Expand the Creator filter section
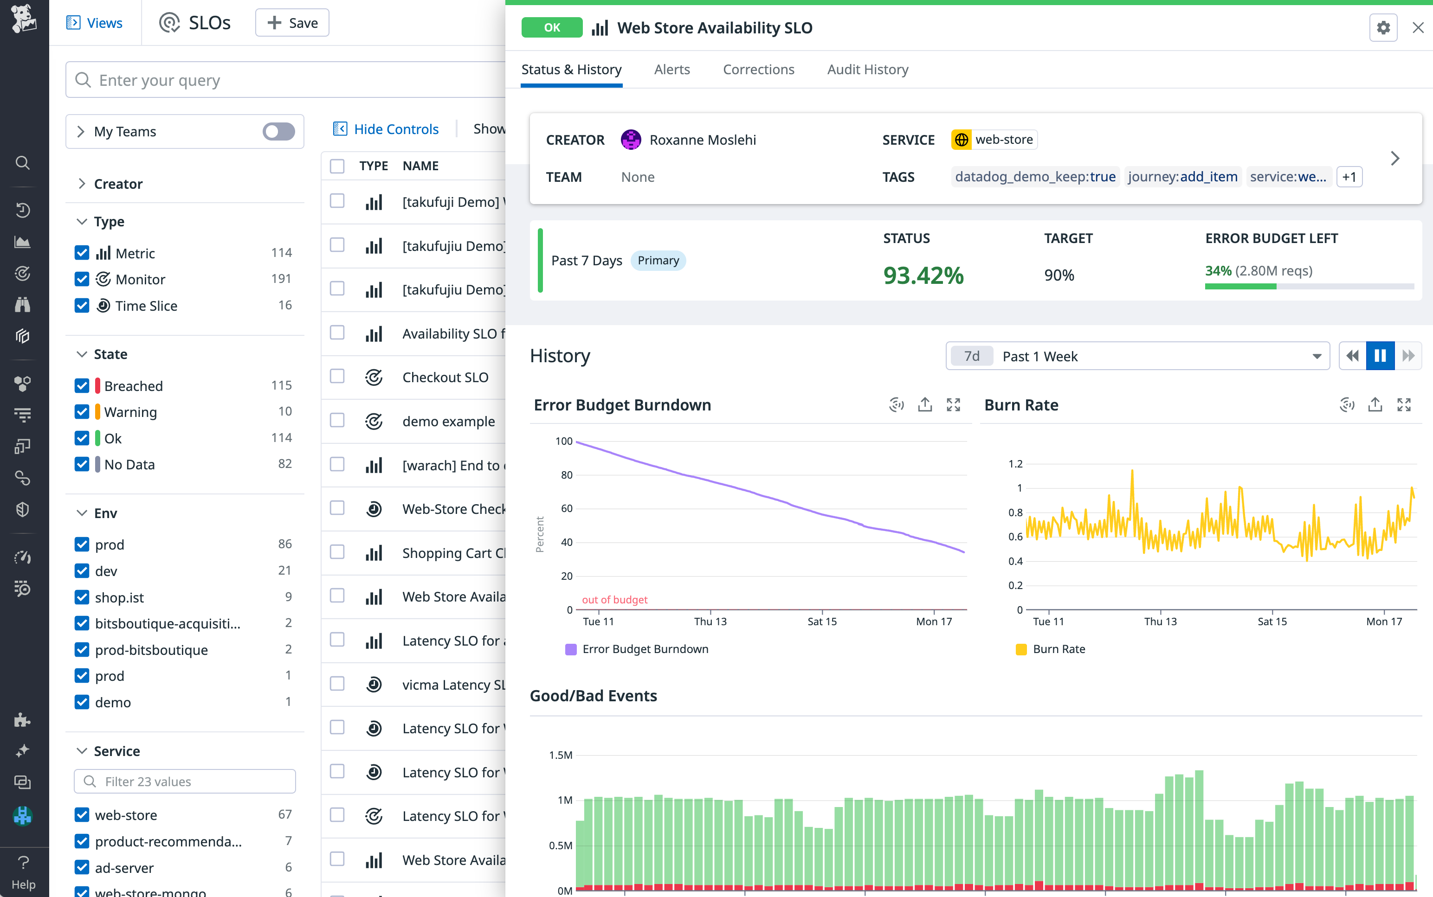The height and width of the screenshot is (897, 1433). 83,183
